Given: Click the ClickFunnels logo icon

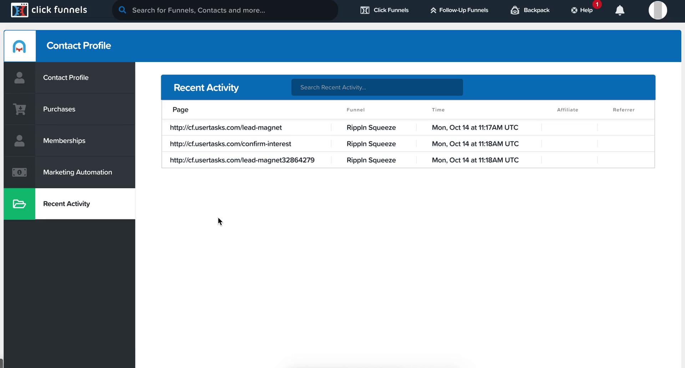Looking at the screenshot, I should [x=19, y=10].
